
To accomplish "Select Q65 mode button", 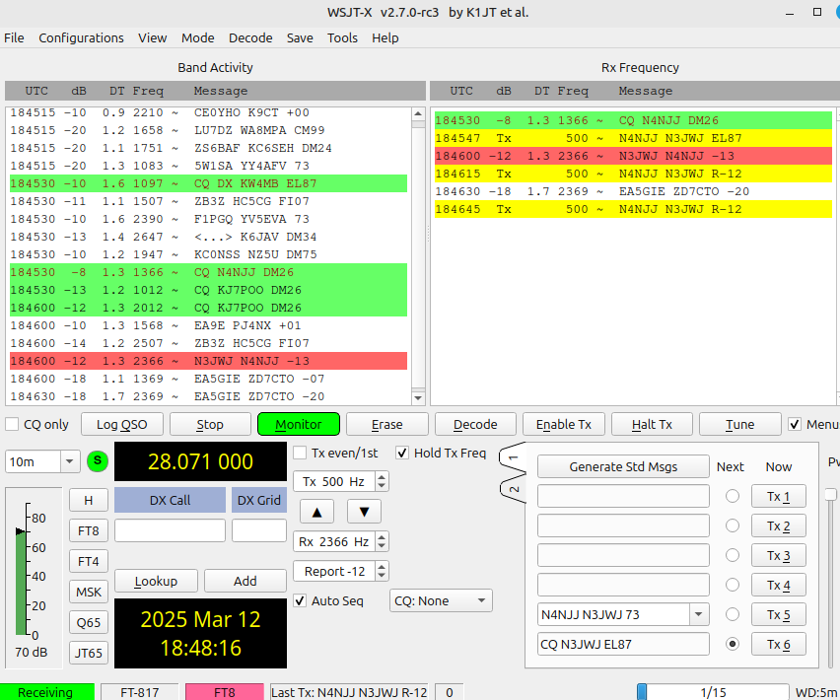I will (x=89, y=622).
